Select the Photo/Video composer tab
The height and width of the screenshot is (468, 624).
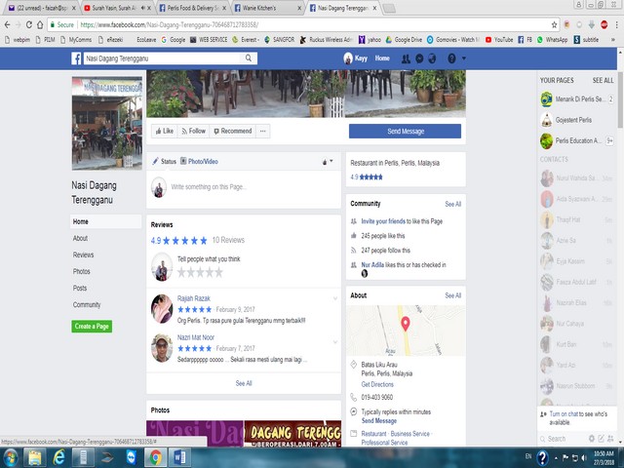click(202, 161)
